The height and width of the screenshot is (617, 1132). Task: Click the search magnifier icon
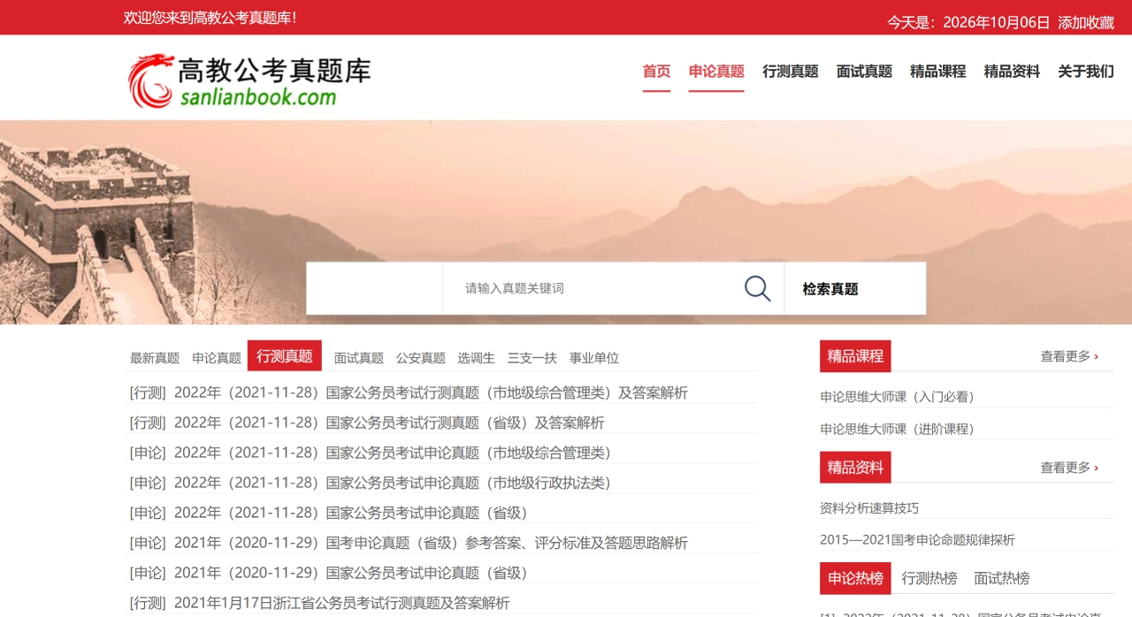click(x=757, y=288)
